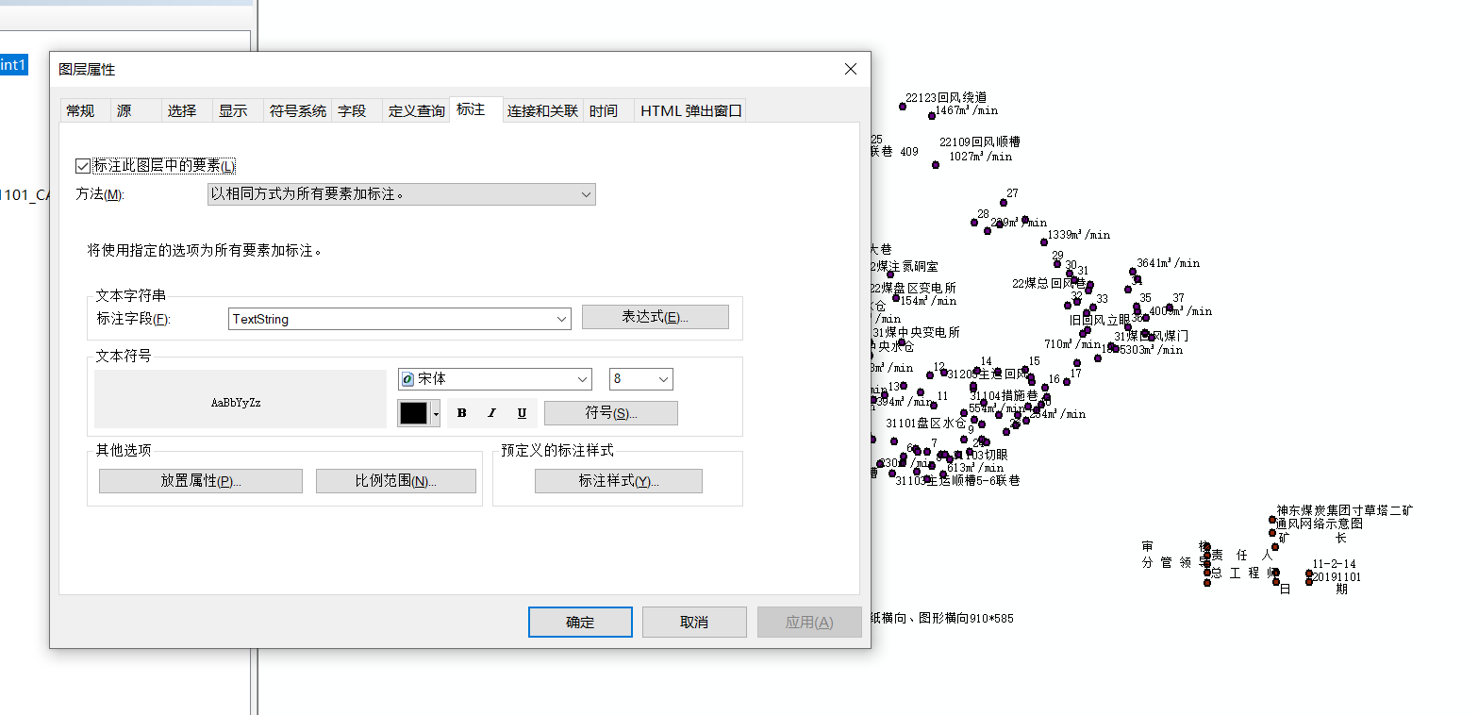
Task: Enable the 标注此图层中的要素 checkbox
Action: (x=83, y=165)
